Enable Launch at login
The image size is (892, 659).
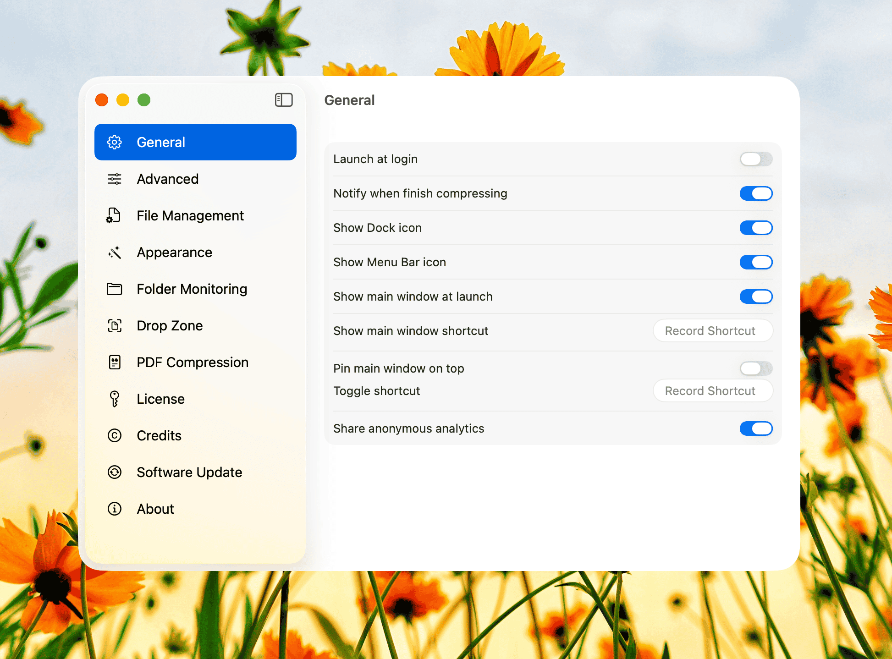[x=756, y=159]
